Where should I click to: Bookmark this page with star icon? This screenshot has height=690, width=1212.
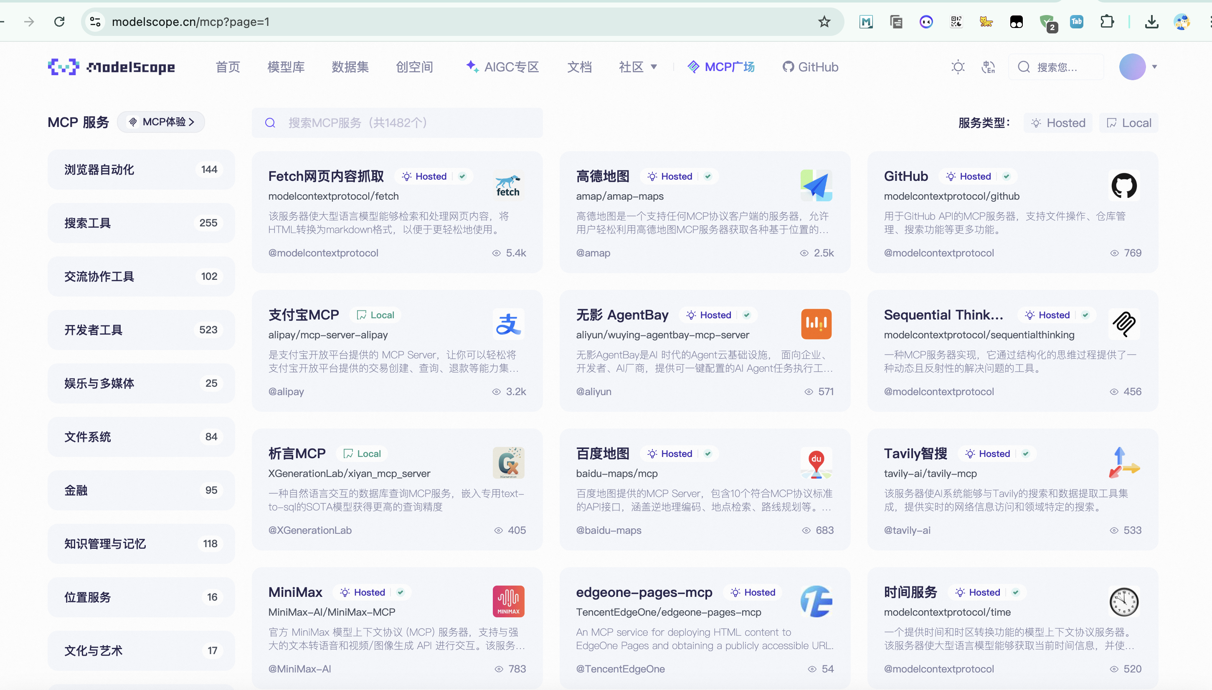824,21
